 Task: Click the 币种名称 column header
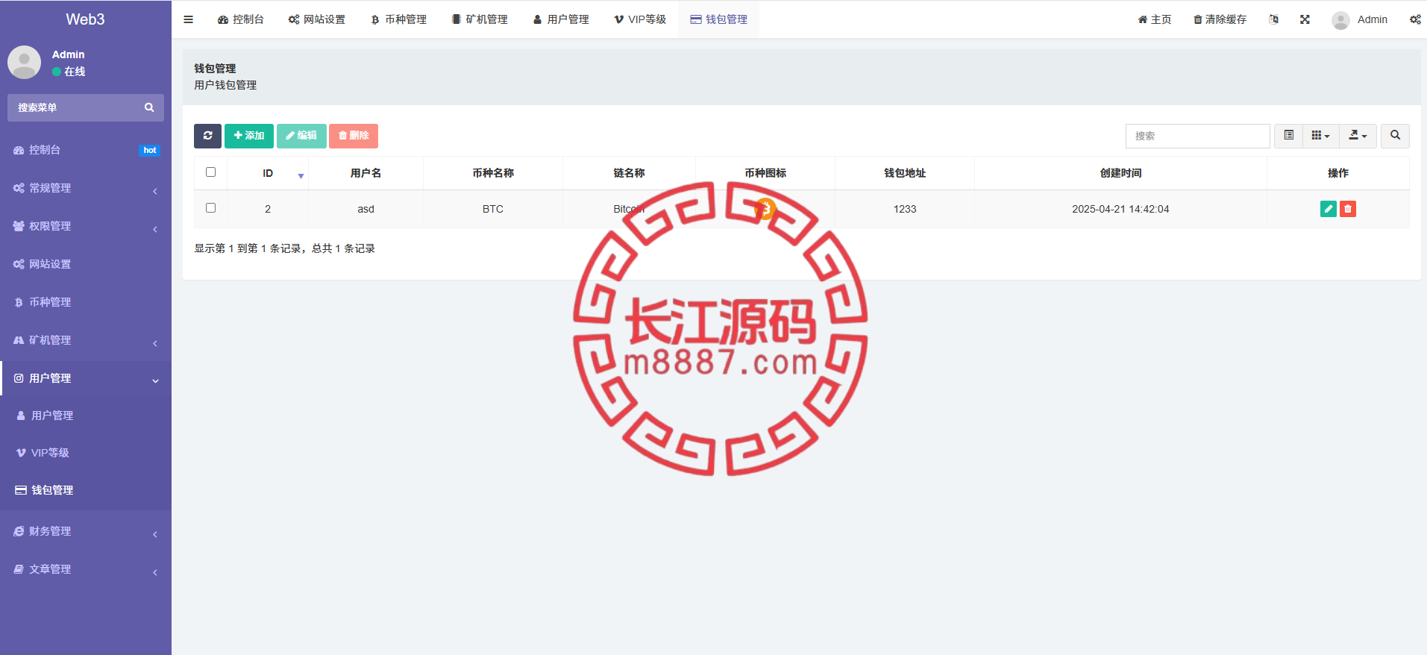tap(493, 173)
